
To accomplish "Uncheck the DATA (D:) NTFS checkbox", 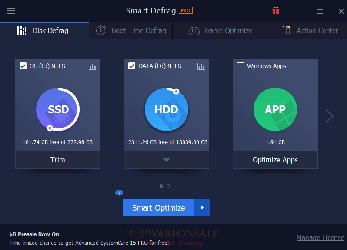I will (132, 66).
